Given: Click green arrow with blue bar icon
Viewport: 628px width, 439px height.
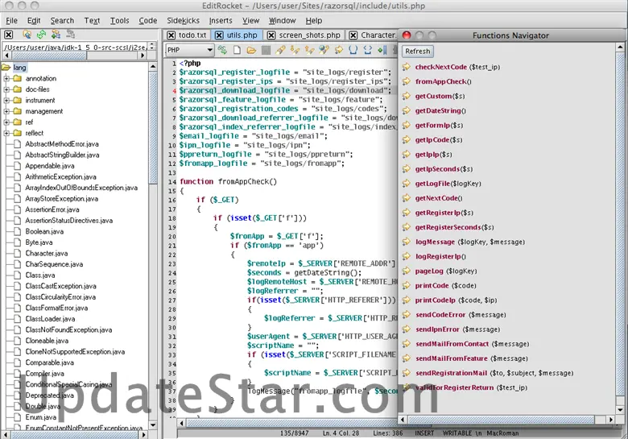Looking at the screenshot, I should 382,50.
